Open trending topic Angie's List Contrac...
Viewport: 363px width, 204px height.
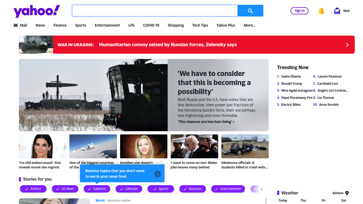click(x=333, y=91)
